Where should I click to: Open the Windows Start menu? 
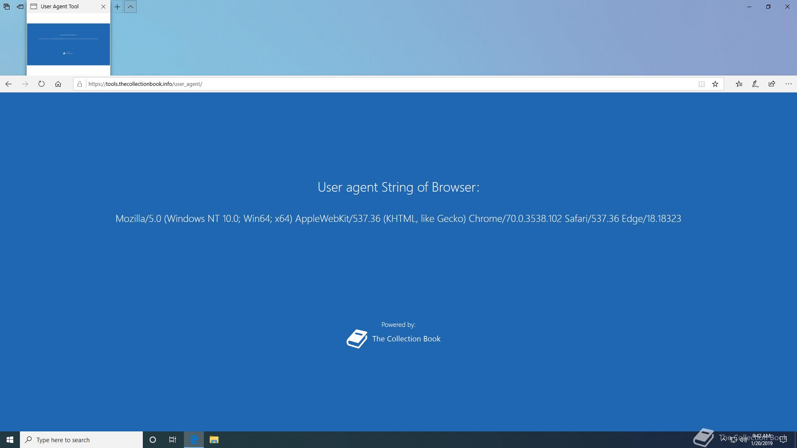(10, 440)
